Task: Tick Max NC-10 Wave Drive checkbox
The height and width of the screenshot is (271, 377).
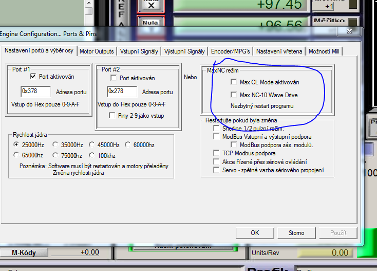Action: (x=234, y=95)
